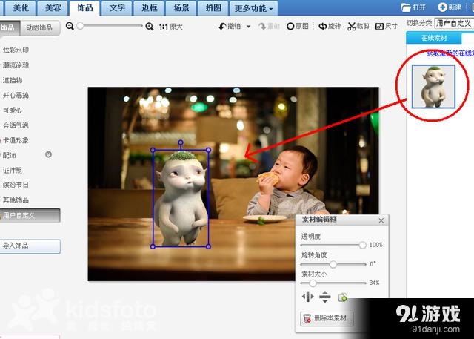
Task: Choose the 炫彩水印 category
Action: tap(16, 50)
